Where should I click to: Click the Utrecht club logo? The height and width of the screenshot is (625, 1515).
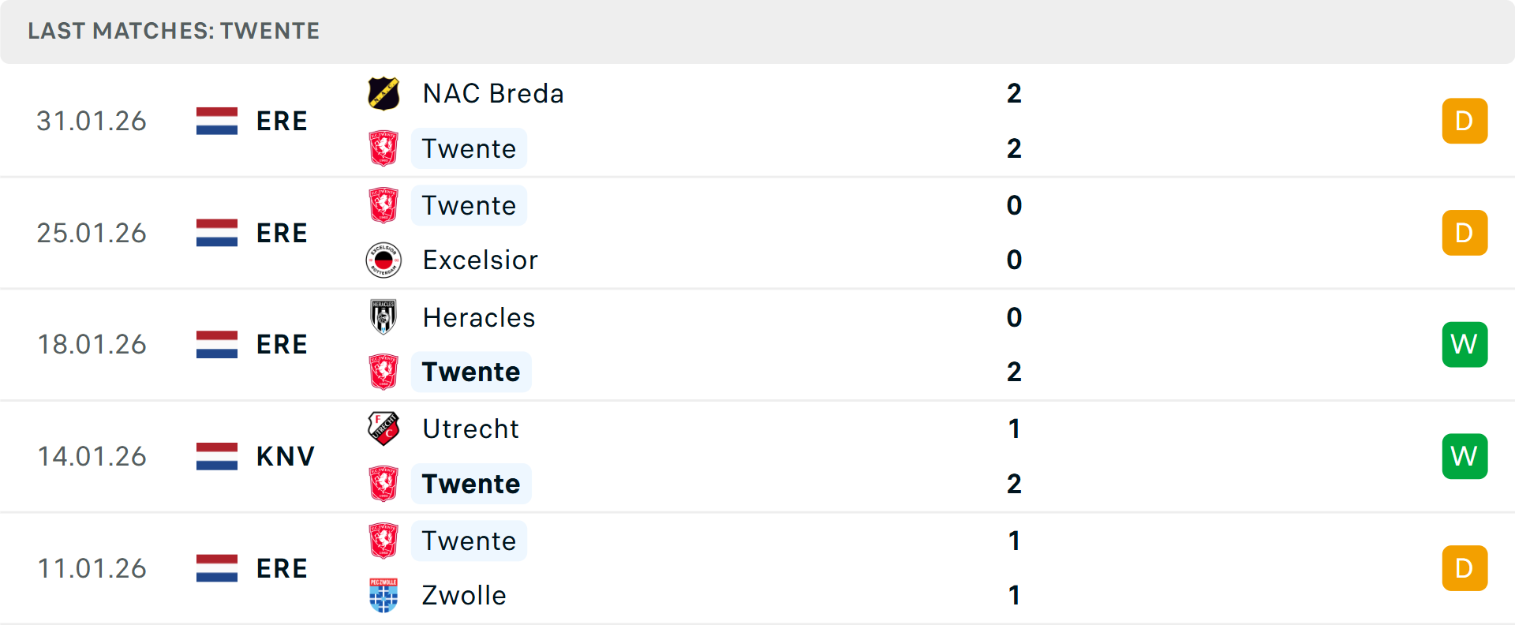tap(383, 429)
